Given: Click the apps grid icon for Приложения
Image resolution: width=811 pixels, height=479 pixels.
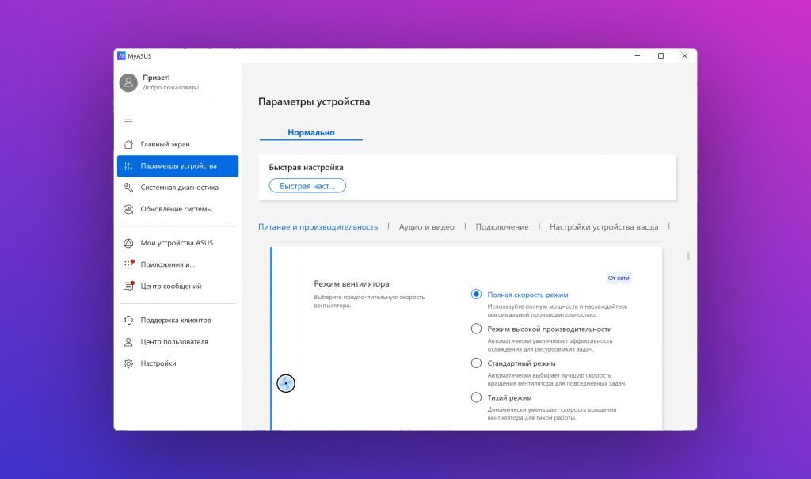Looking at the screenshot, I should click(x=128, y=264).
